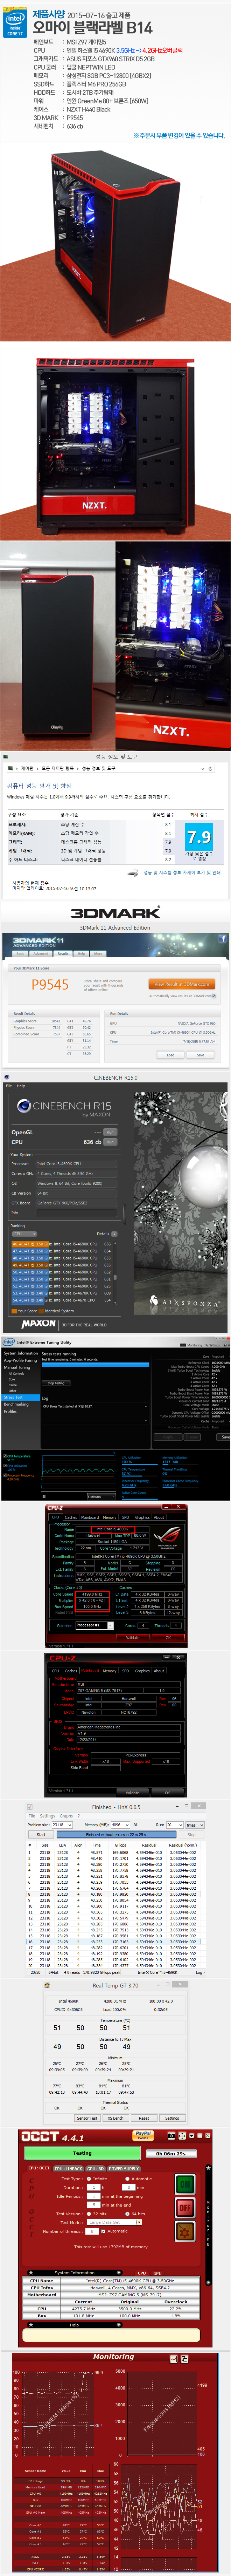Click the Save button in 3DMark 11
The image size is (231, 2576).
pos(200,1055)
